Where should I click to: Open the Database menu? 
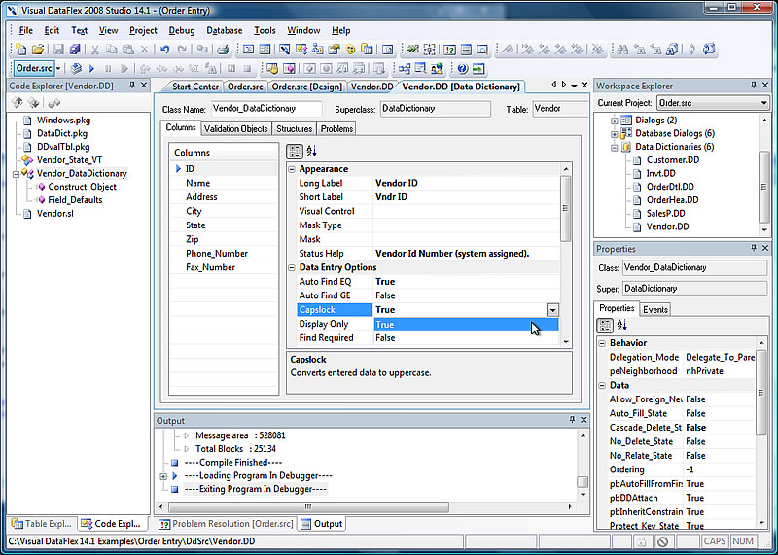coord(225,30)
